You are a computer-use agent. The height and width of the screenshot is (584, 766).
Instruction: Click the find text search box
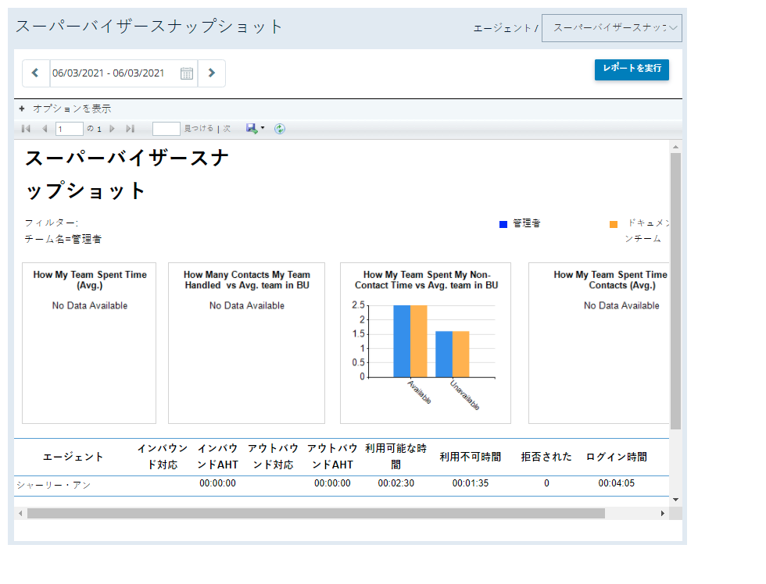point(166,129)
